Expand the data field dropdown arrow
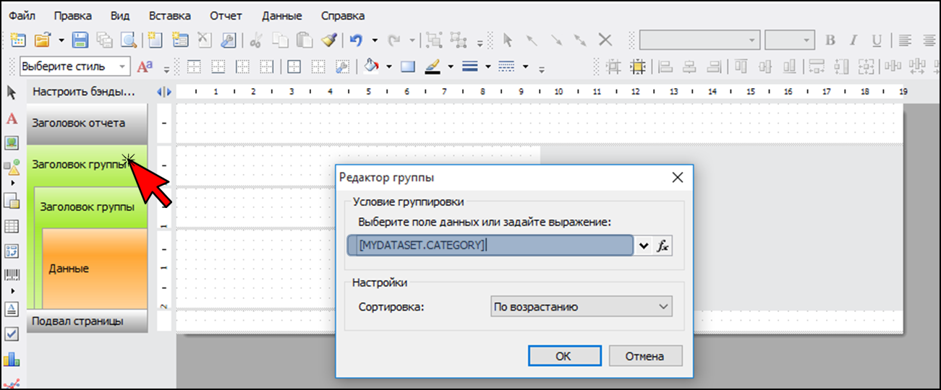The image size is (941, 390). [x=644, y=246]
